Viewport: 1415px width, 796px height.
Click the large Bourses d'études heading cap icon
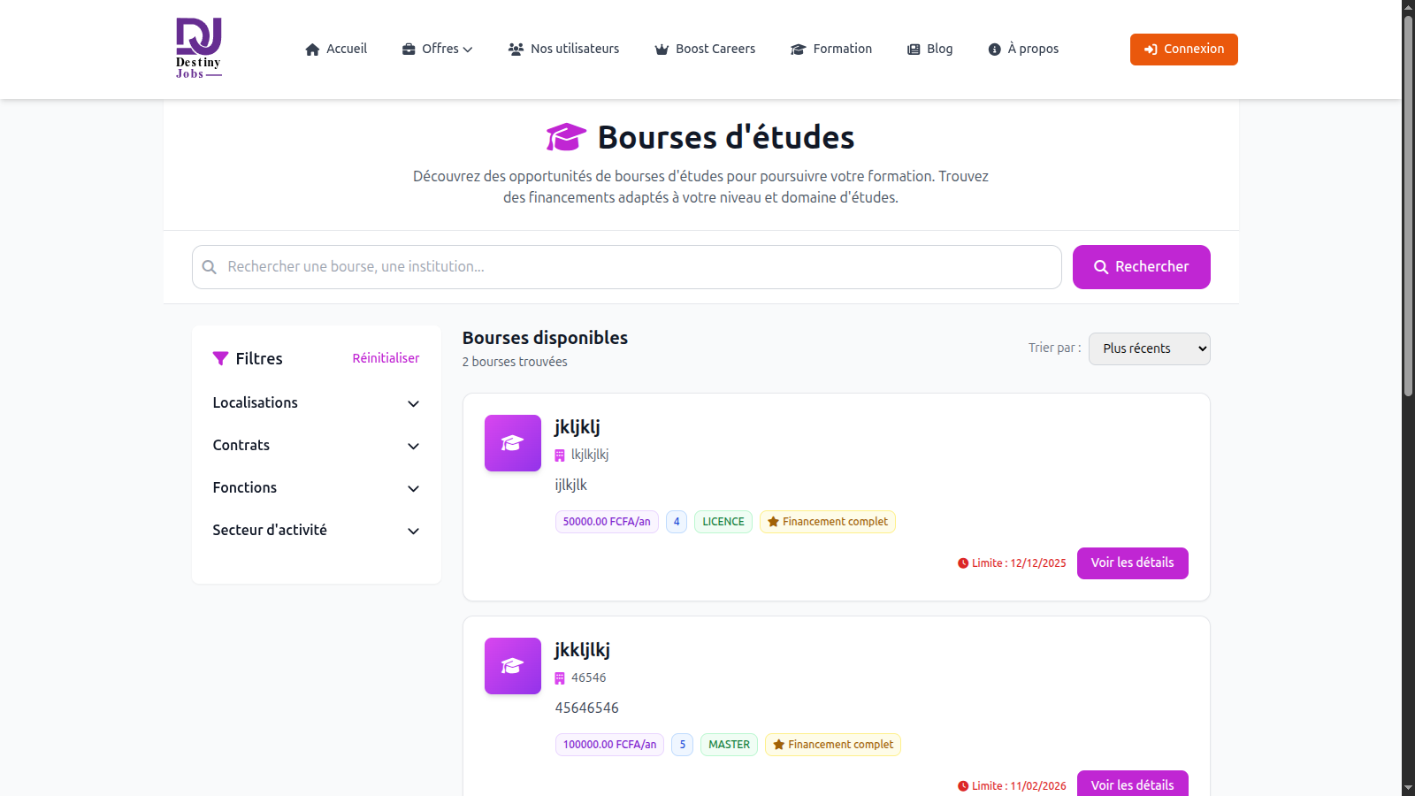566,137
